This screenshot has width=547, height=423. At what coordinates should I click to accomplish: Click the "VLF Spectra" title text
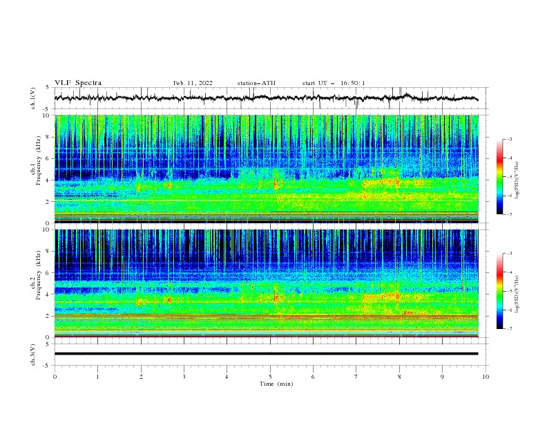click(x=78, y=83)
